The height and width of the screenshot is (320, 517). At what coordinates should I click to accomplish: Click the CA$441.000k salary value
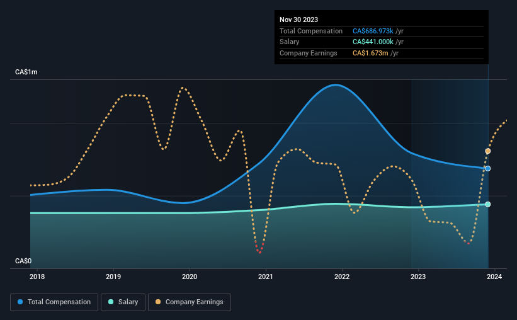[x=373, y=42]
